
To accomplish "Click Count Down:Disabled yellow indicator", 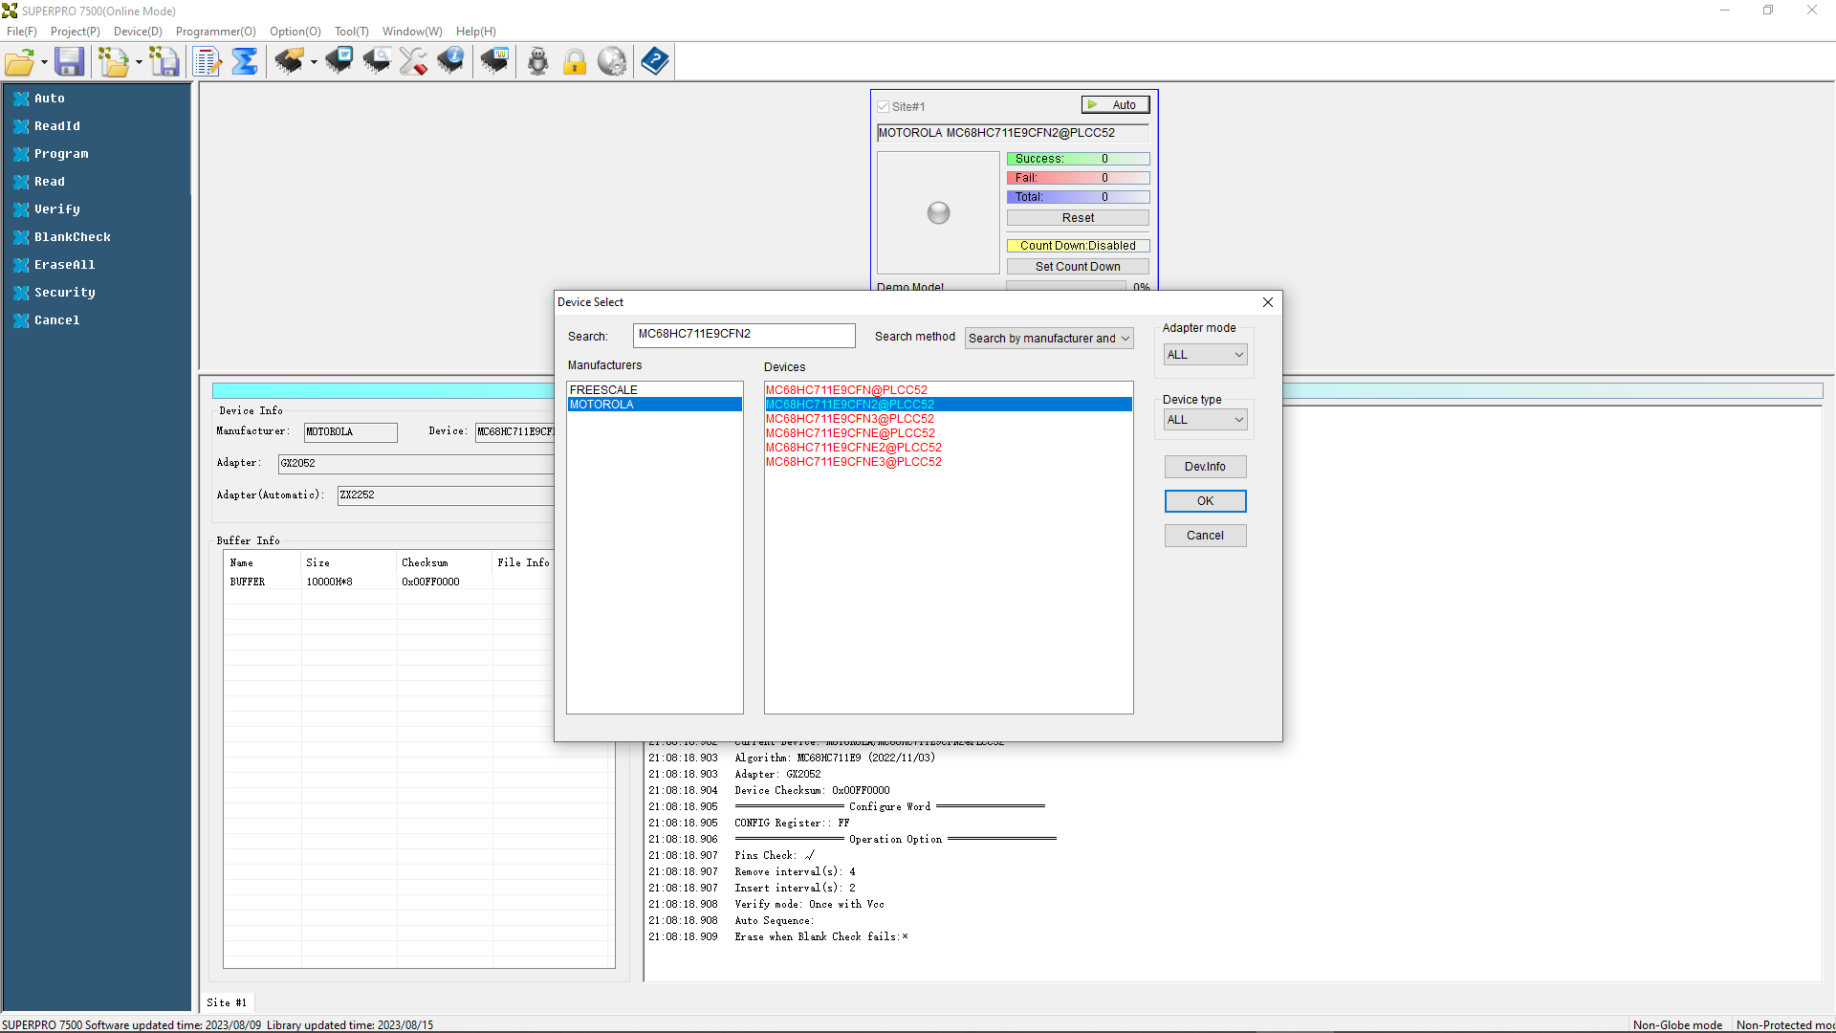I will pos(1078,246).
